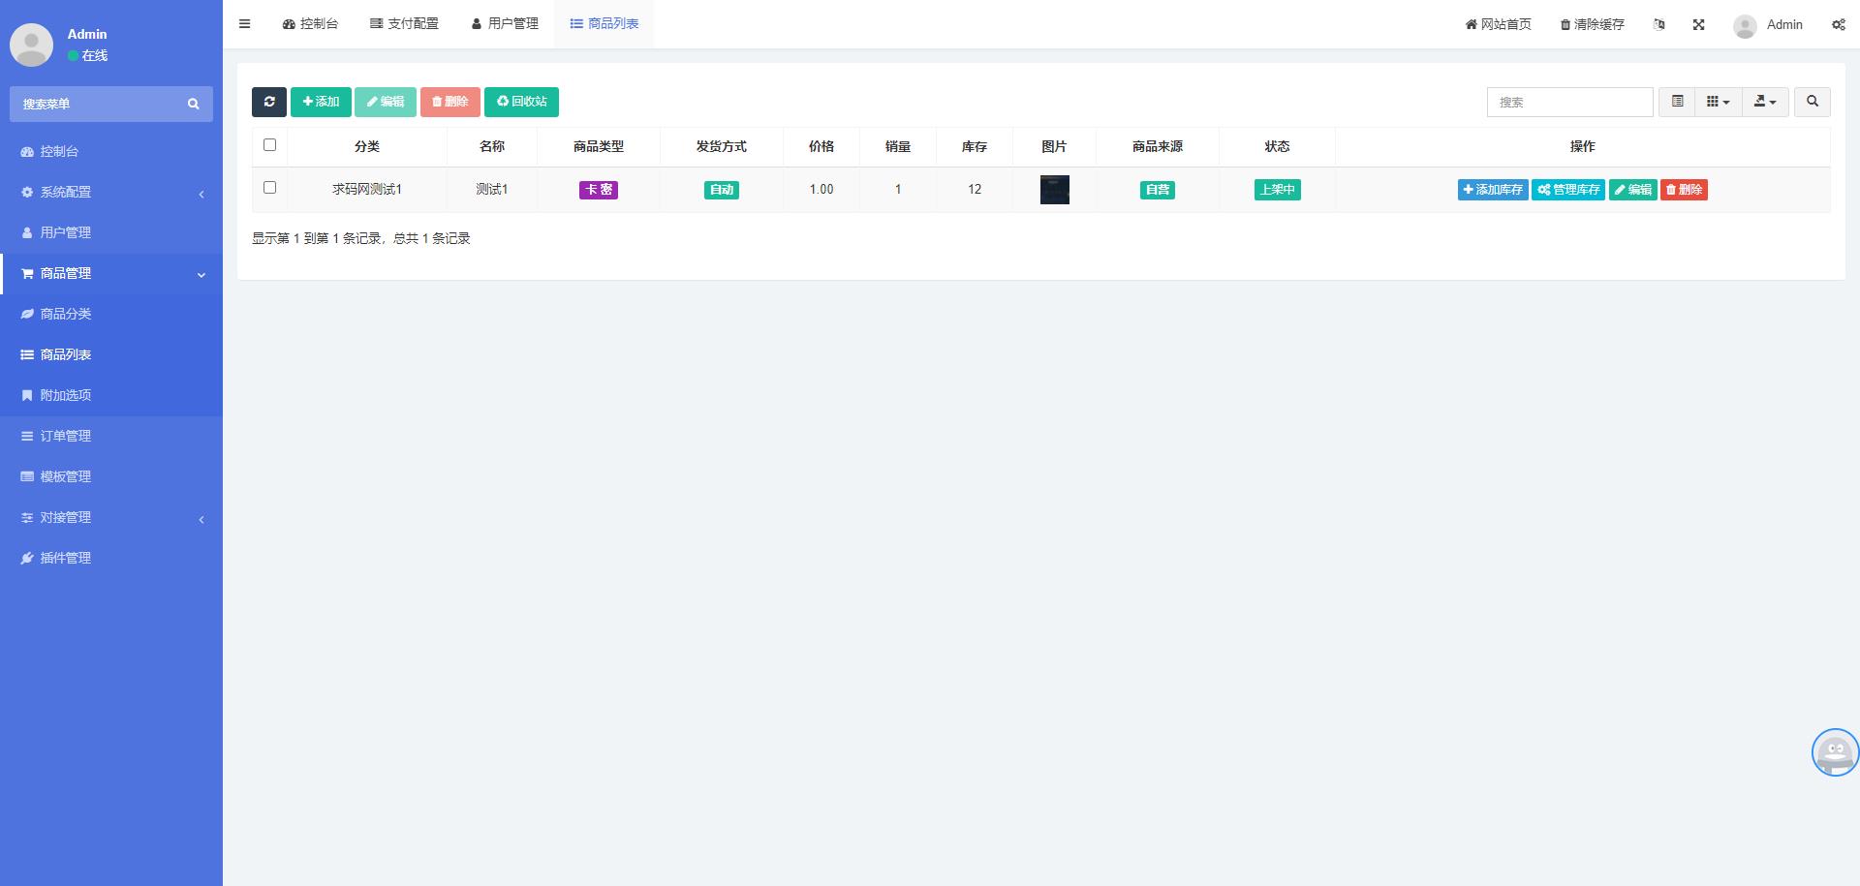
Task: Open the floating chat assistant avatar
Action: [x=1835, y=752]
